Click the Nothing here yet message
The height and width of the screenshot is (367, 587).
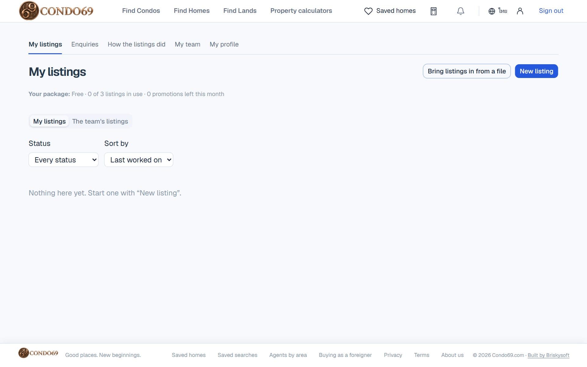[105, 193]
